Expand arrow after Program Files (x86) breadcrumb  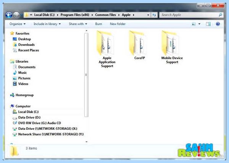pos(92,15)
